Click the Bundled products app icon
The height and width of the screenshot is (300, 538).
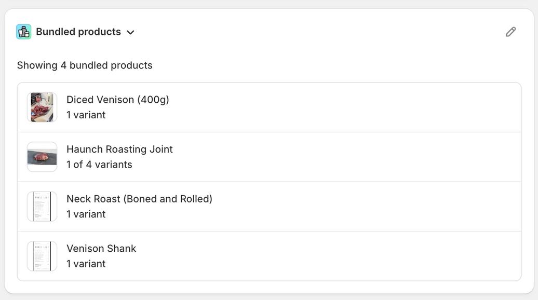coord(24,32)
